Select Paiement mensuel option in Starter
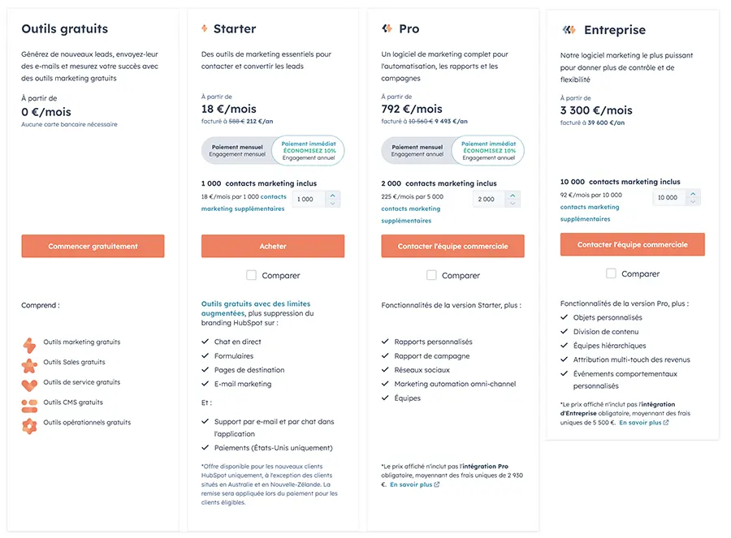 click(x=237, y=150)
